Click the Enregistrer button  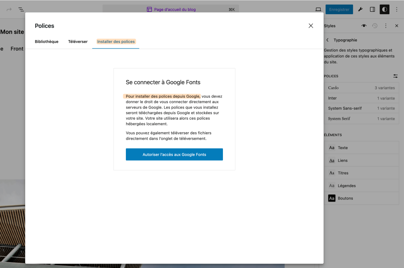coord(339,9)
